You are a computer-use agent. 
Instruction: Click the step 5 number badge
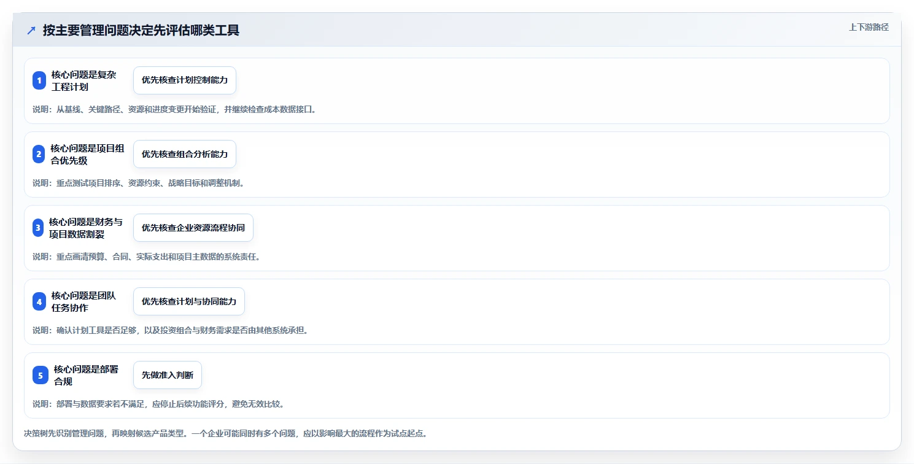point(41,375)
